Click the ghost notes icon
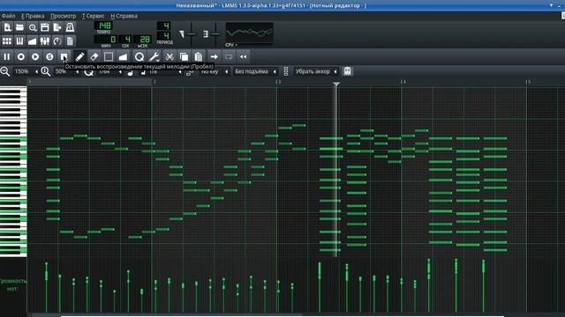 (x=347, y=71)
